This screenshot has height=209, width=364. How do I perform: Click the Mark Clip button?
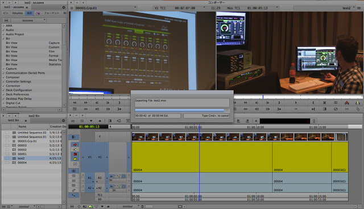[325, 103]
